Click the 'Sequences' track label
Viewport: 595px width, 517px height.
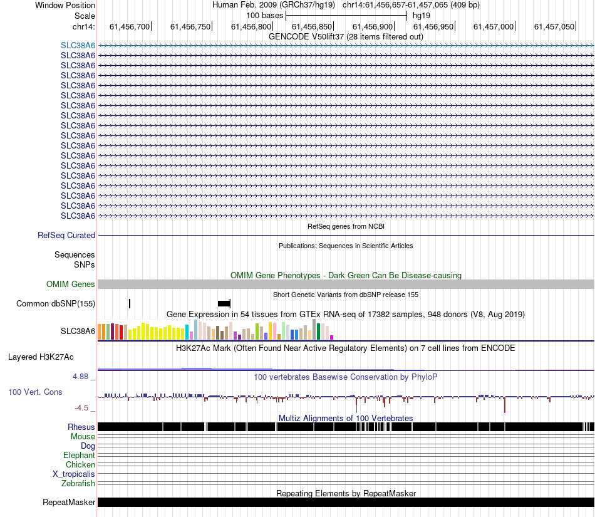75,254
